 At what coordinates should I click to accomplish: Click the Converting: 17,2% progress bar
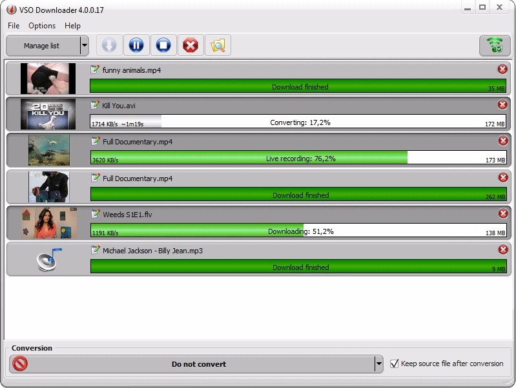pyautogui.click(x=298, y=121)
